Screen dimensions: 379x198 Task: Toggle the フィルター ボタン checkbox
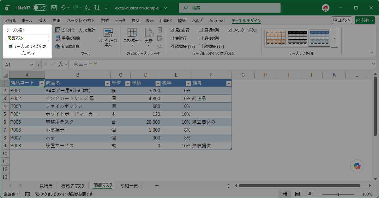tap(230, 30)
